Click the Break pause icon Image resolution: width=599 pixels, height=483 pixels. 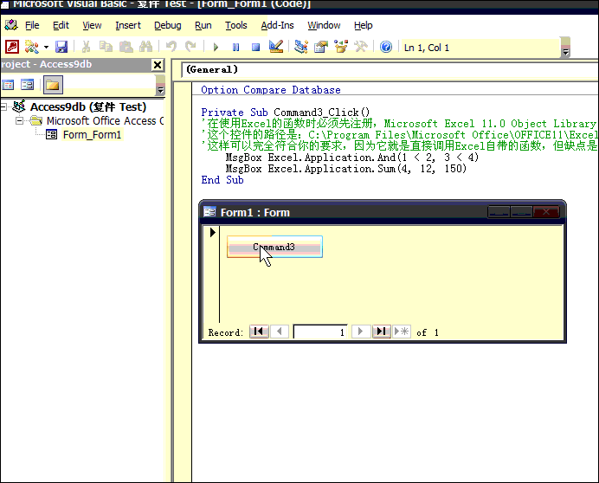235,48
